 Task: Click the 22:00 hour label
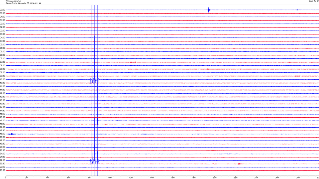3,160
